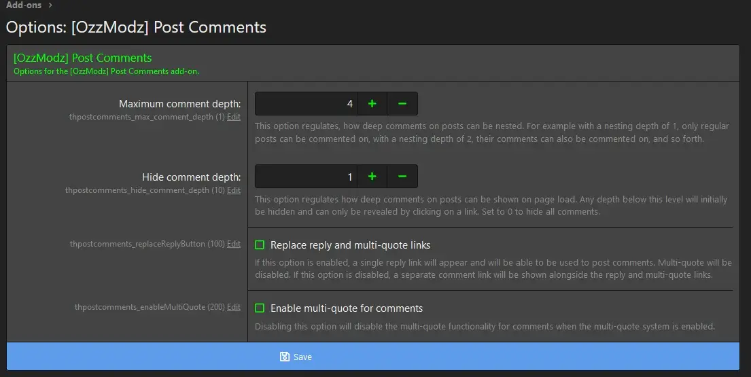This screenshot has height=377, width=751.
Task: Enable Replace reply and multi-quote links checkbox
Action: coord(260,245)
